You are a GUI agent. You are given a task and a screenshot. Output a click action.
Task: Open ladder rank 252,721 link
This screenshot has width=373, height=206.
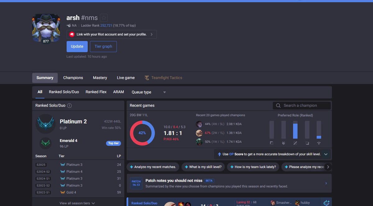click(106, 25)
